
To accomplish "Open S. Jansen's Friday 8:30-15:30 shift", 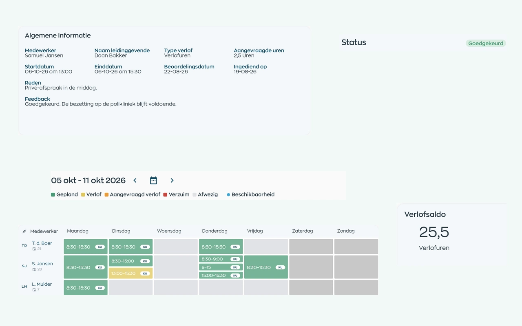I will point(266,267).
